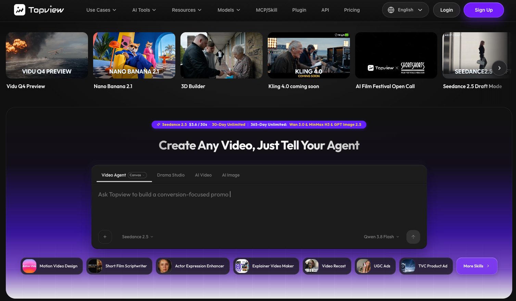516x301 pixels.
Task: Go to the Pricing page
Action: tap(352, 10)
